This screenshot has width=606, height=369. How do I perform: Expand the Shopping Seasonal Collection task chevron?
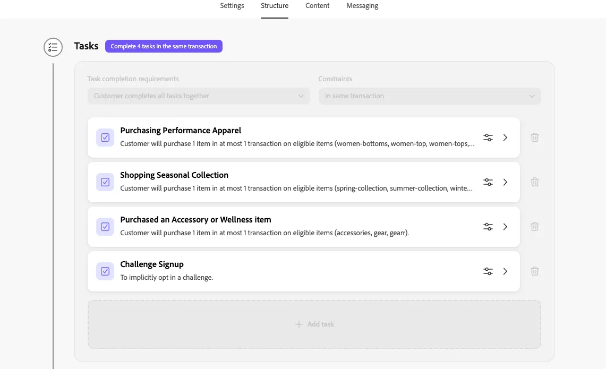coord(505,182)
